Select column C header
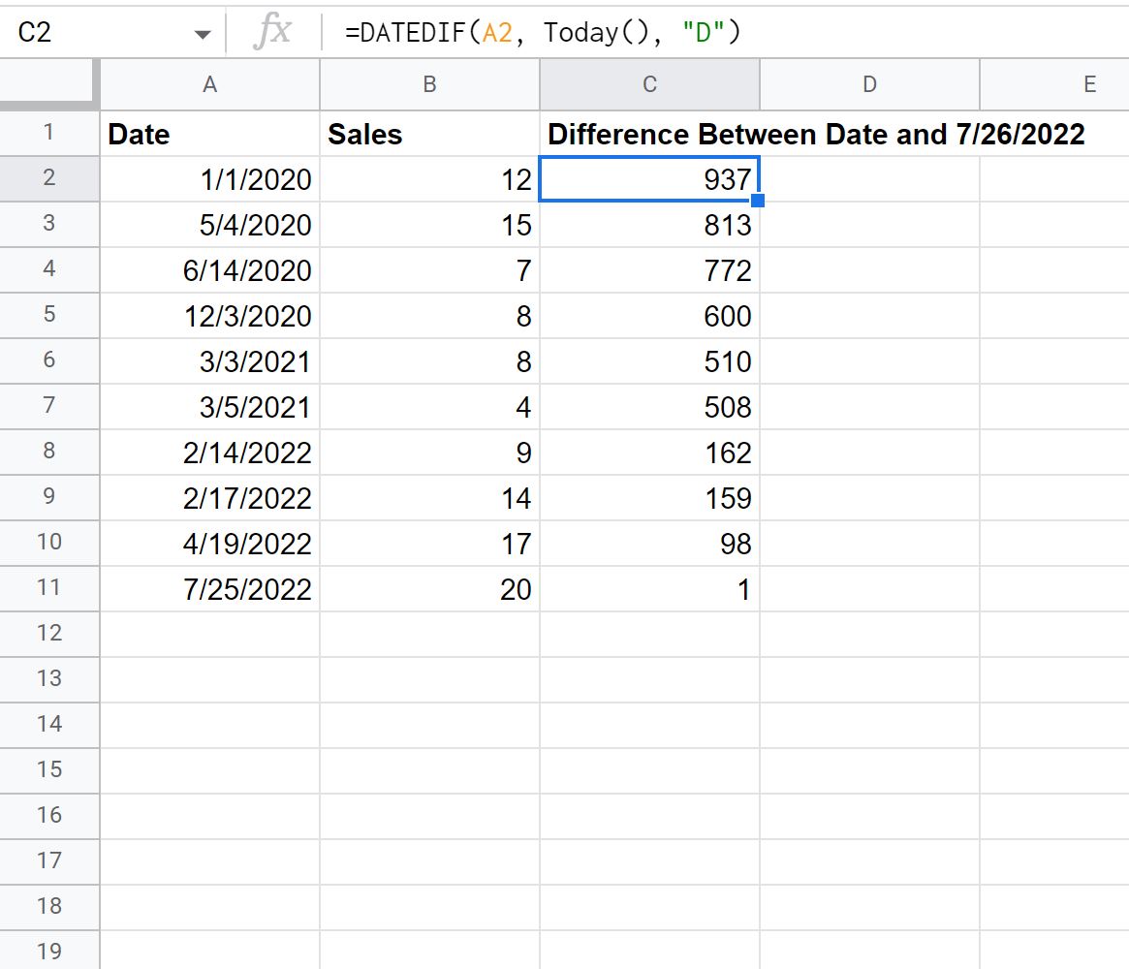 649,85
